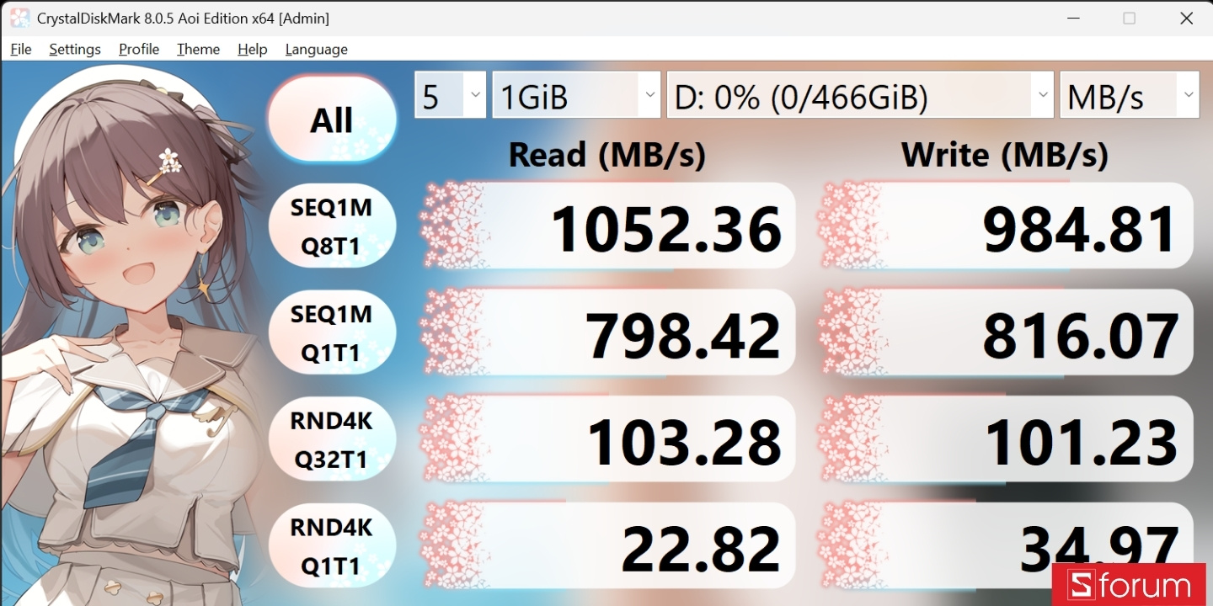Click the CrystalDiskMark app icon in title bar

click(x=19, y=18)
